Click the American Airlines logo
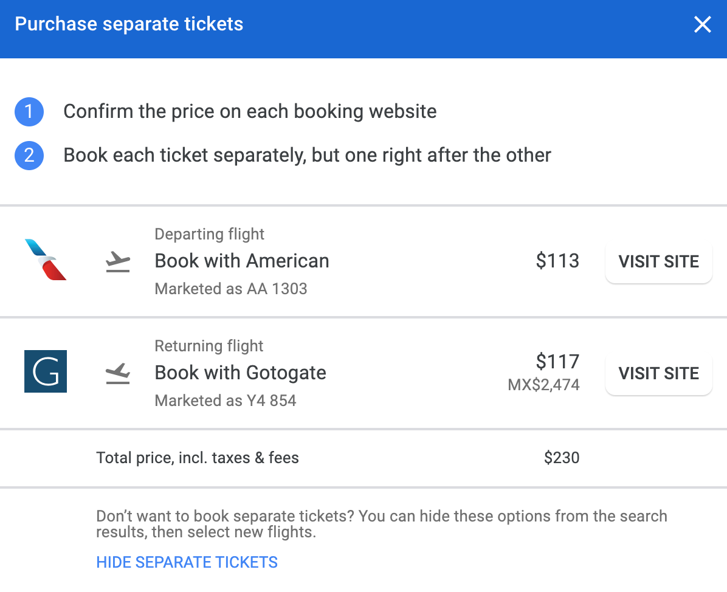 [46, 260]
